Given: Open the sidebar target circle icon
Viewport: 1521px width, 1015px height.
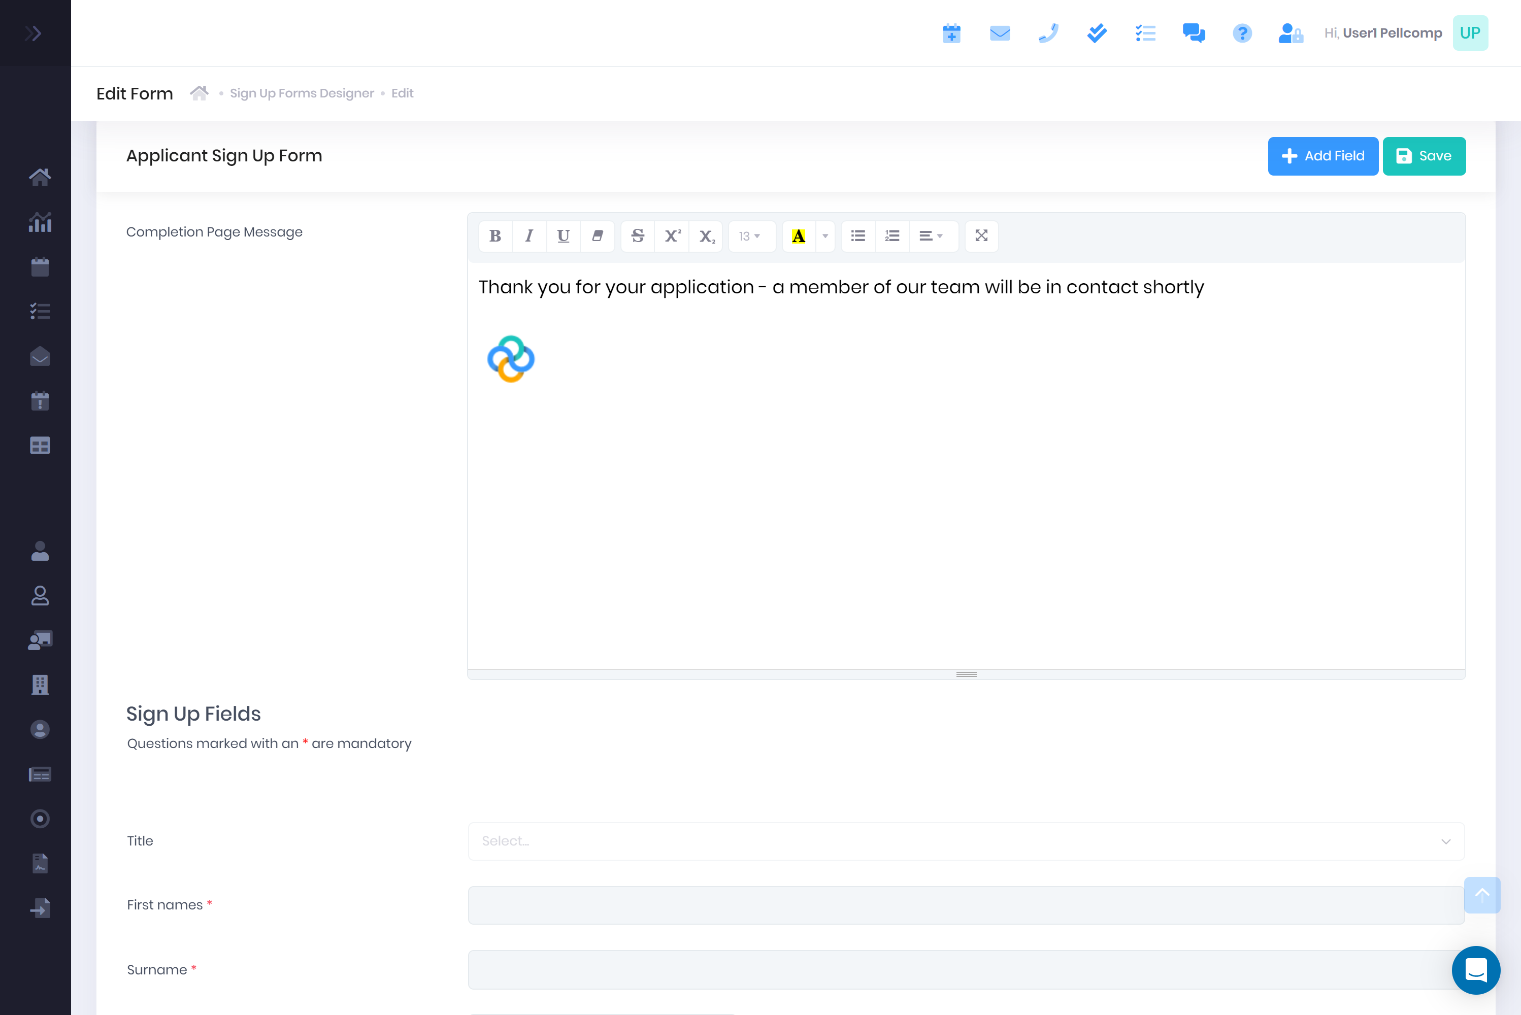Looking at the screenshot, I should (x=40, y=819).
